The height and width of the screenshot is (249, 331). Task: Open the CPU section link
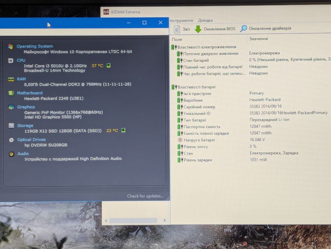point(21,60)
